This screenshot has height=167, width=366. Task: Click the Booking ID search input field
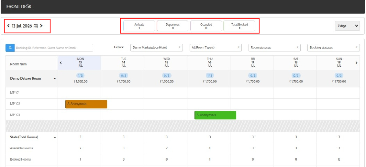(54, 48)
